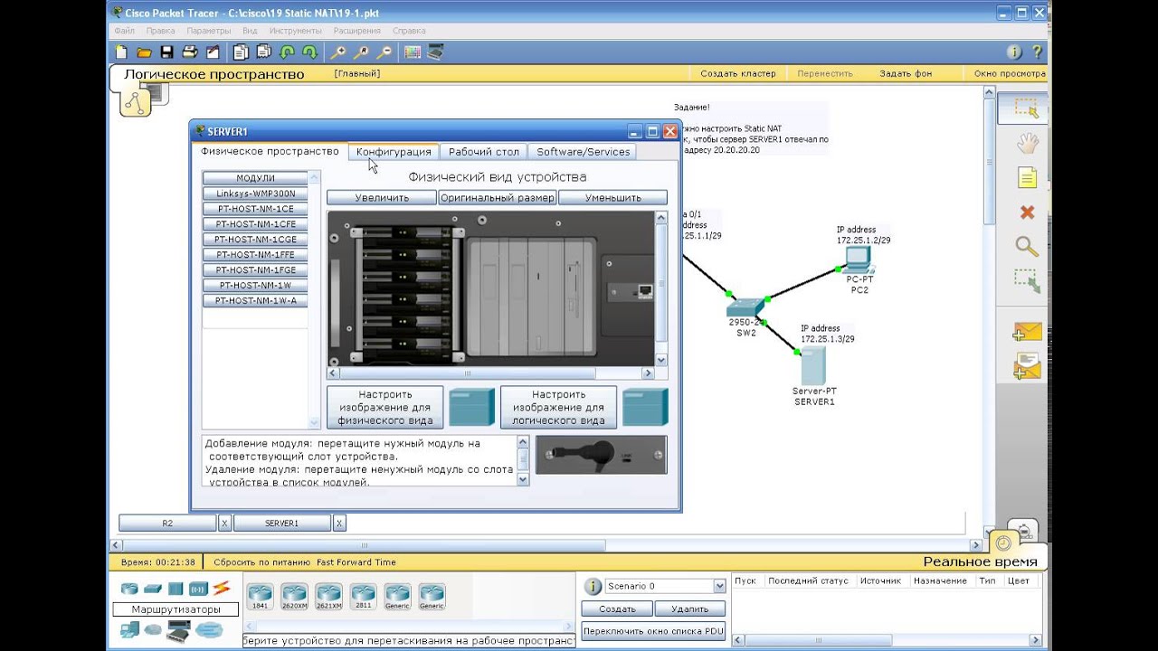The height and width of the screenshot is (651, 1158).
Task: Zoom out with the magnifier minus icon
Action: [384, 52]
